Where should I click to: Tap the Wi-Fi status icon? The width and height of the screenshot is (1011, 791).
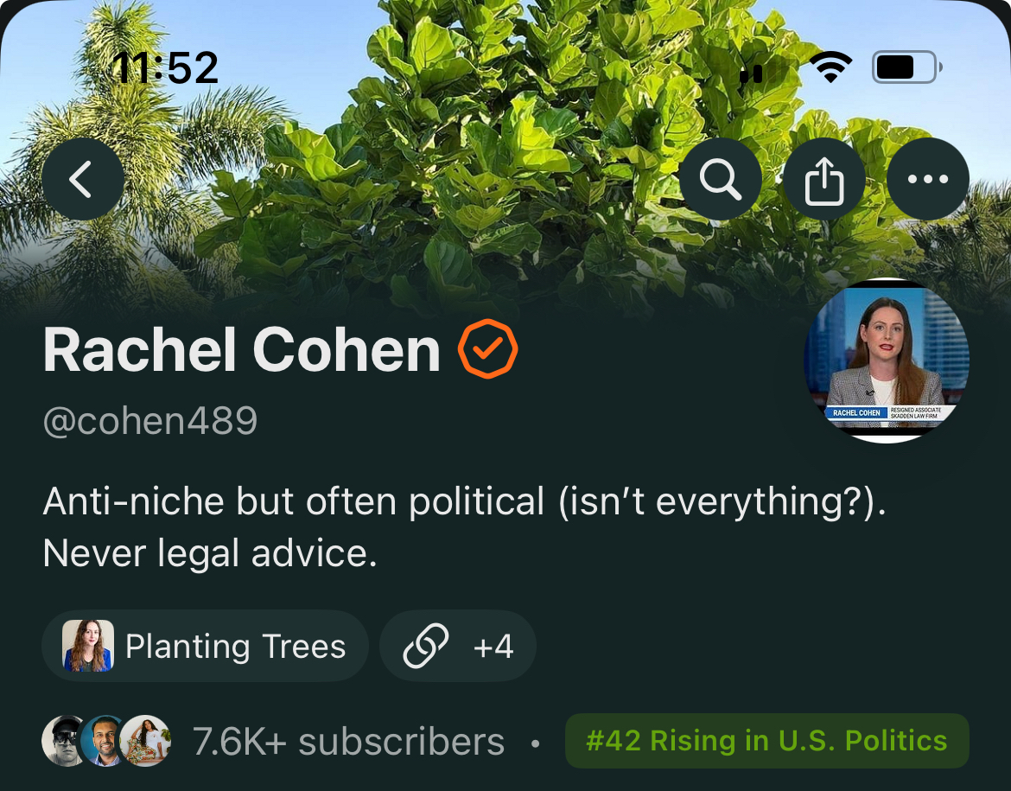[830, 67]
